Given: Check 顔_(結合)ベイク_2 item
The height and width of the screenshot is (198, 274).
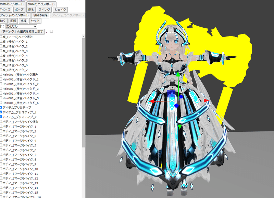Looking at the screenshot, I should (1, 46).
